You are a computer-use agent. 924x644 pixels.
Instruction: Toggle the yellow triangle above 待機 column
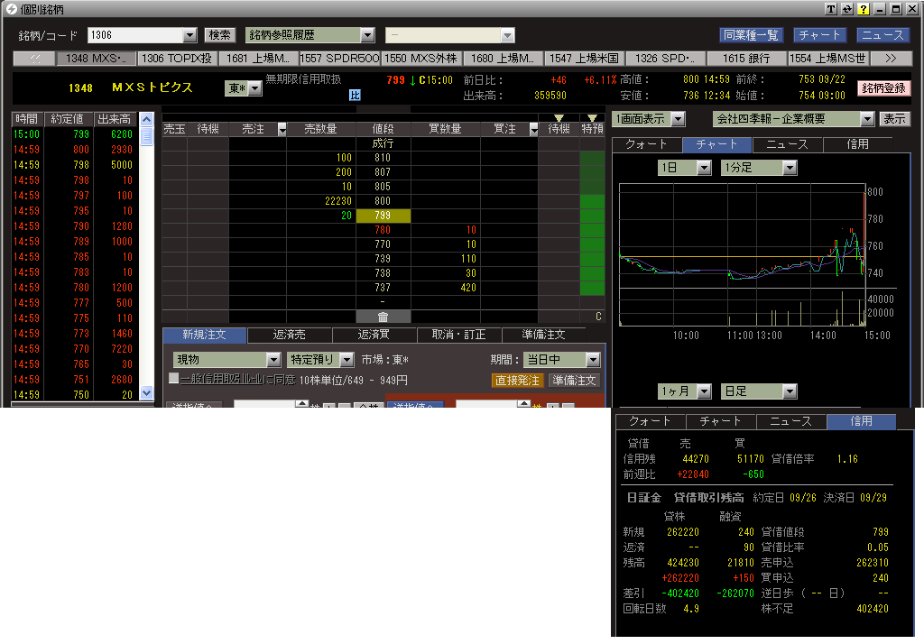(x=559, y=118)
